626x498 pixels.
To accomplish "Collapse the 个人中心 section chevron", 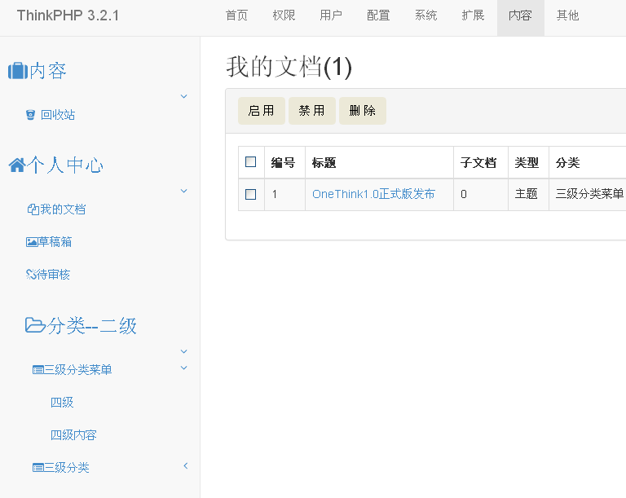I will tap(183, 191).
